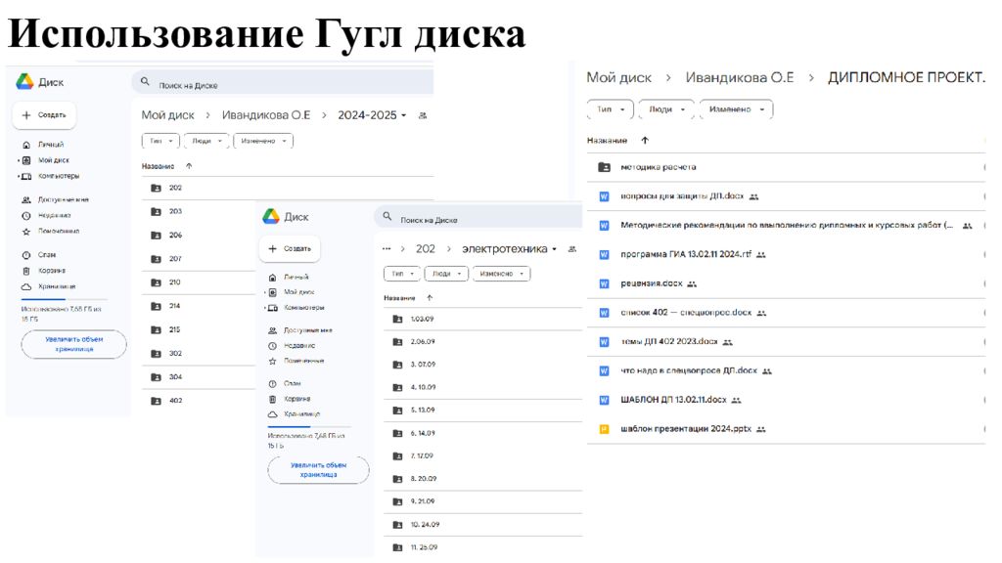The width and height of the screenshot is (1002, 563).
Task: Click the Word icon beside рецензия.docx
Action: [604, 283]
